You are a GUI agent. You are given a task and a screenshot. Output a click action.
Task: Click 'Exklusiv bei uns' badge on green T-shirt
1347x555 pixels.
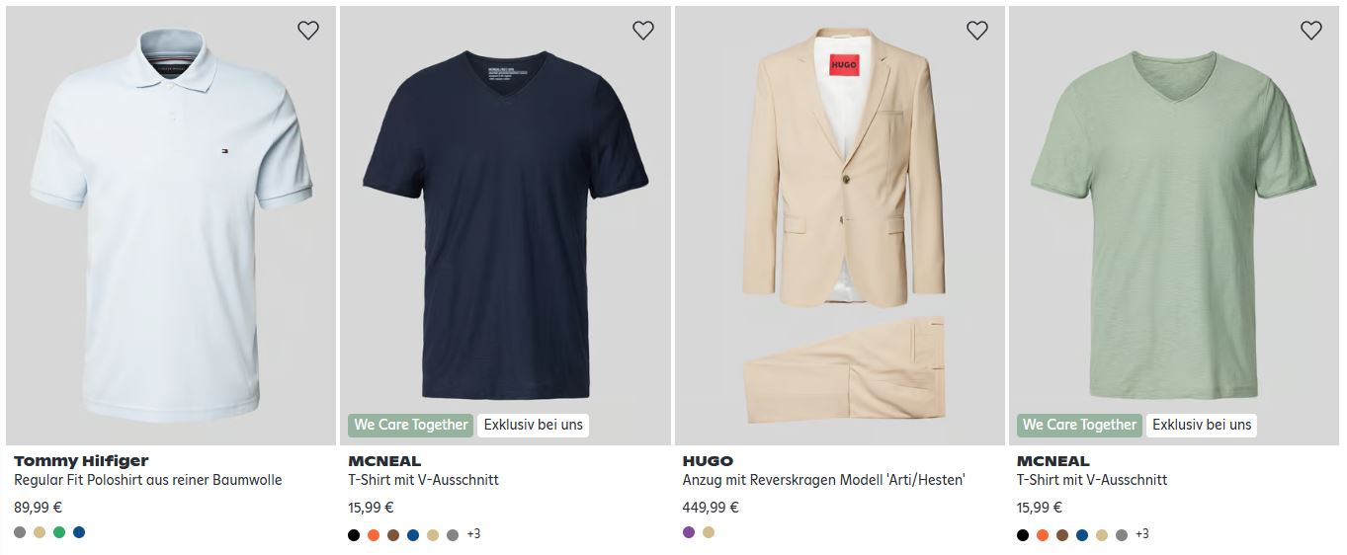(1202, 425)
